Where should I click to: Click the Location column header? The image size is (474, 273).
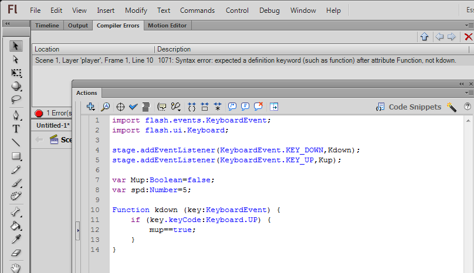click(93, 49)
